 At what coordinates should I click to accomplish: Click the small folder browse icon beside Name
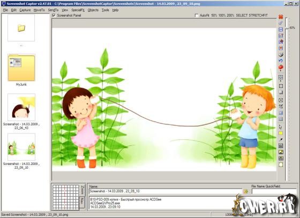coord(245,191)
